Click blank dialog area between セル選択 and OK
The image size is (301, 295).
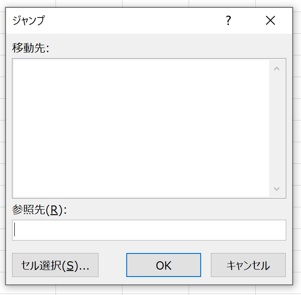pyautogui.click(x=112, y=265)
